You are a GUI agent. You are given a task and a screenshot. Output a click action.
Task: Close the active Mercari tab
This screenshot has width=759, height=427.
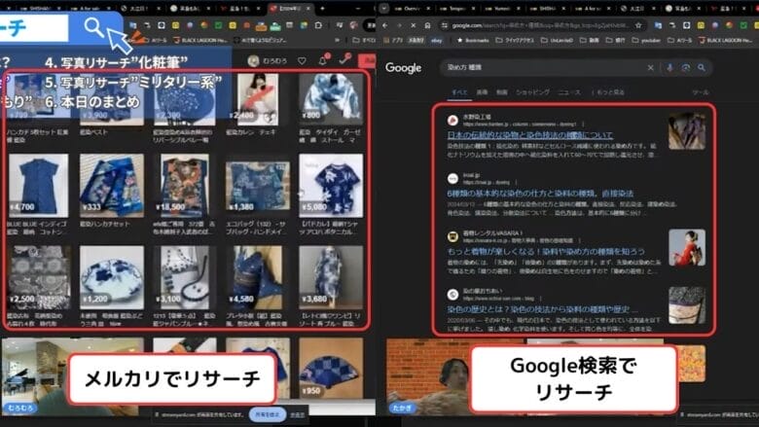(x=307, y=8)
